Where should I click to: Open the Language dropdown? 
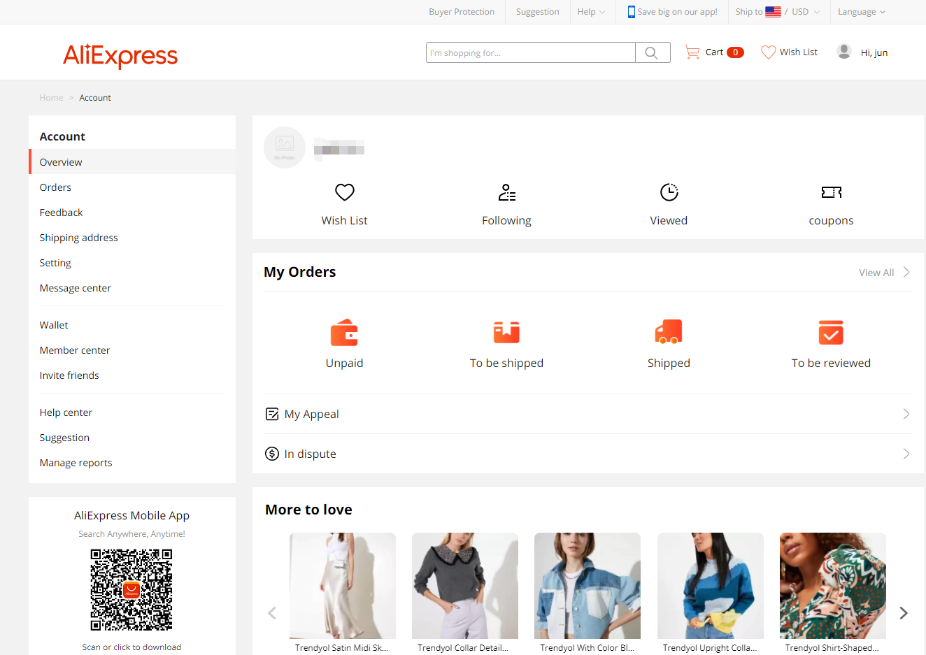[862, 12]
